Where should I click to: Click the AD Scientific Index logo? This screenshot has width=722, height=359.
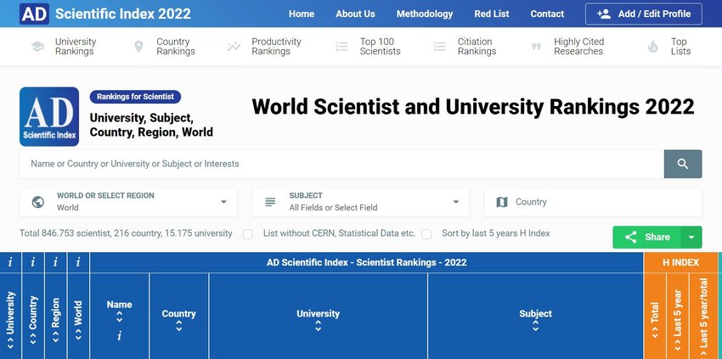click(49, 117)
